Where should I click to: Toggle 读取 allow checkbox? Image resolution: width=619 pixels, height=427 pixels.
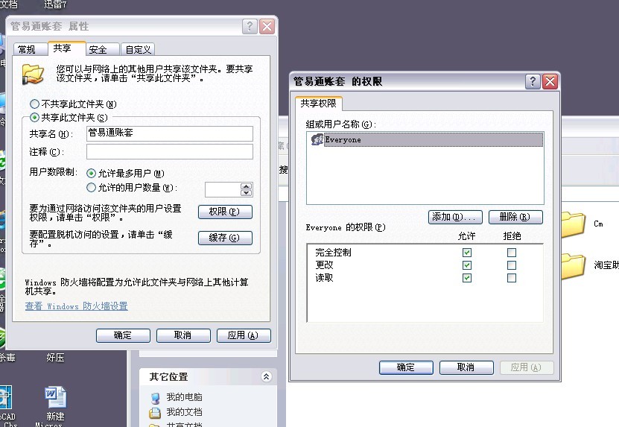[x=467, y=278]
